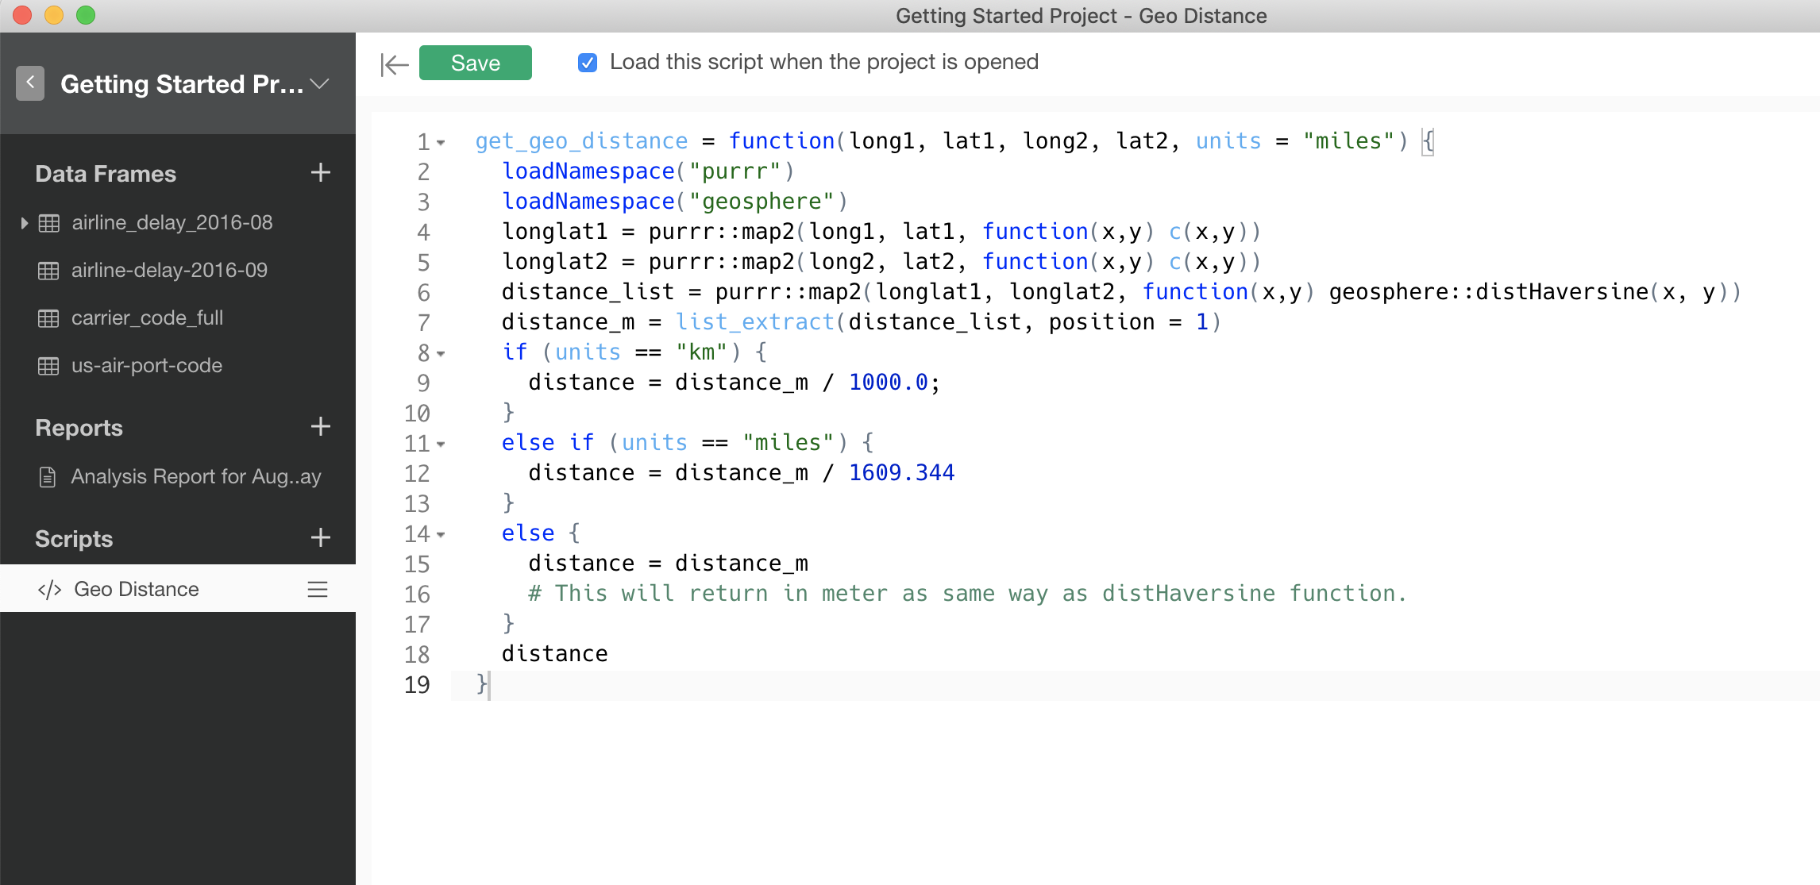
Task: Place the cursor on line 18 distance
Action: point(554,654)
